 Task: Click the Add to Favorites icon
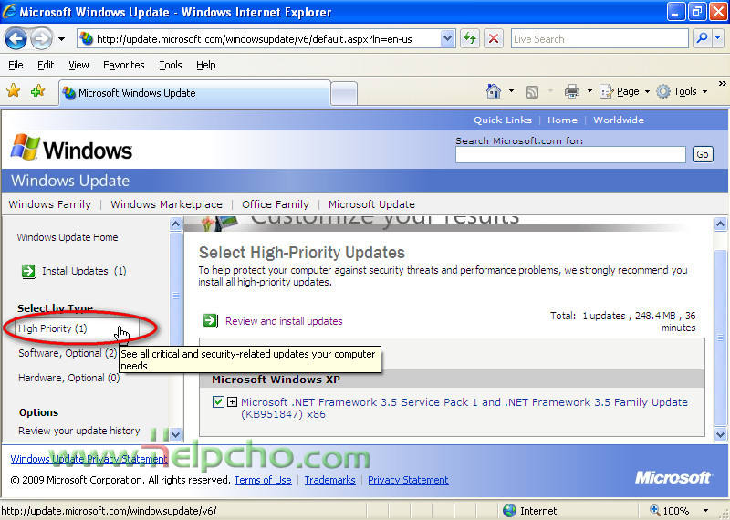pos(37,91)
